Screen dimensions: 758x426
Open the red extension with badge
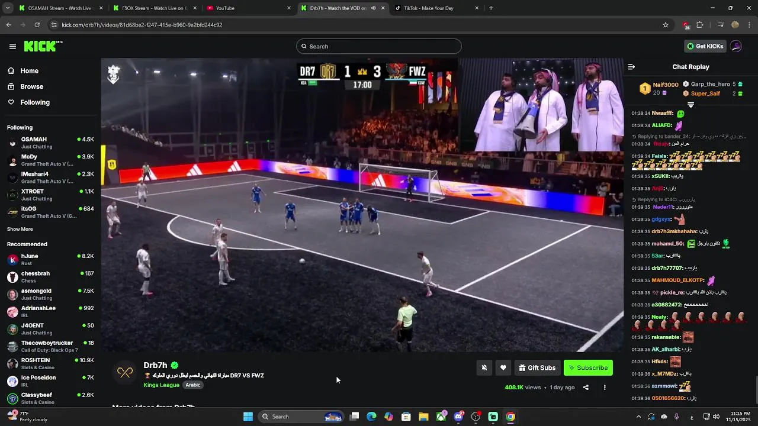pyautogui.click(x=685, y=25)
